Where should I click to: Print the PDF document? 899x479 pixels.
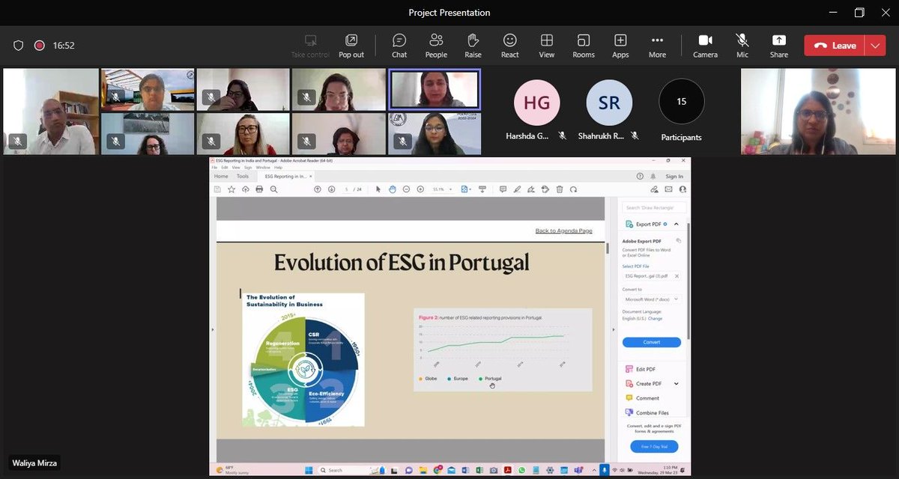pyautogui.click(x=259, y=189)
